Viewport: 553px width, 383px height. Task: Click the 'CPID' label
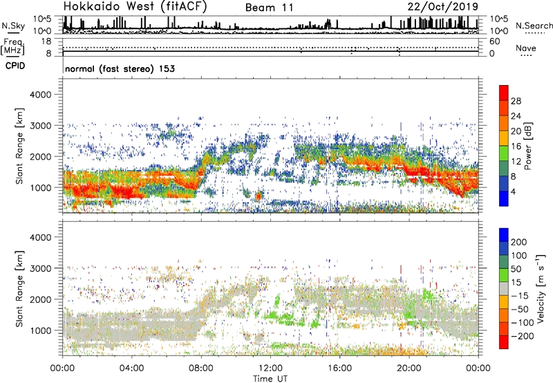coord(15,66)
